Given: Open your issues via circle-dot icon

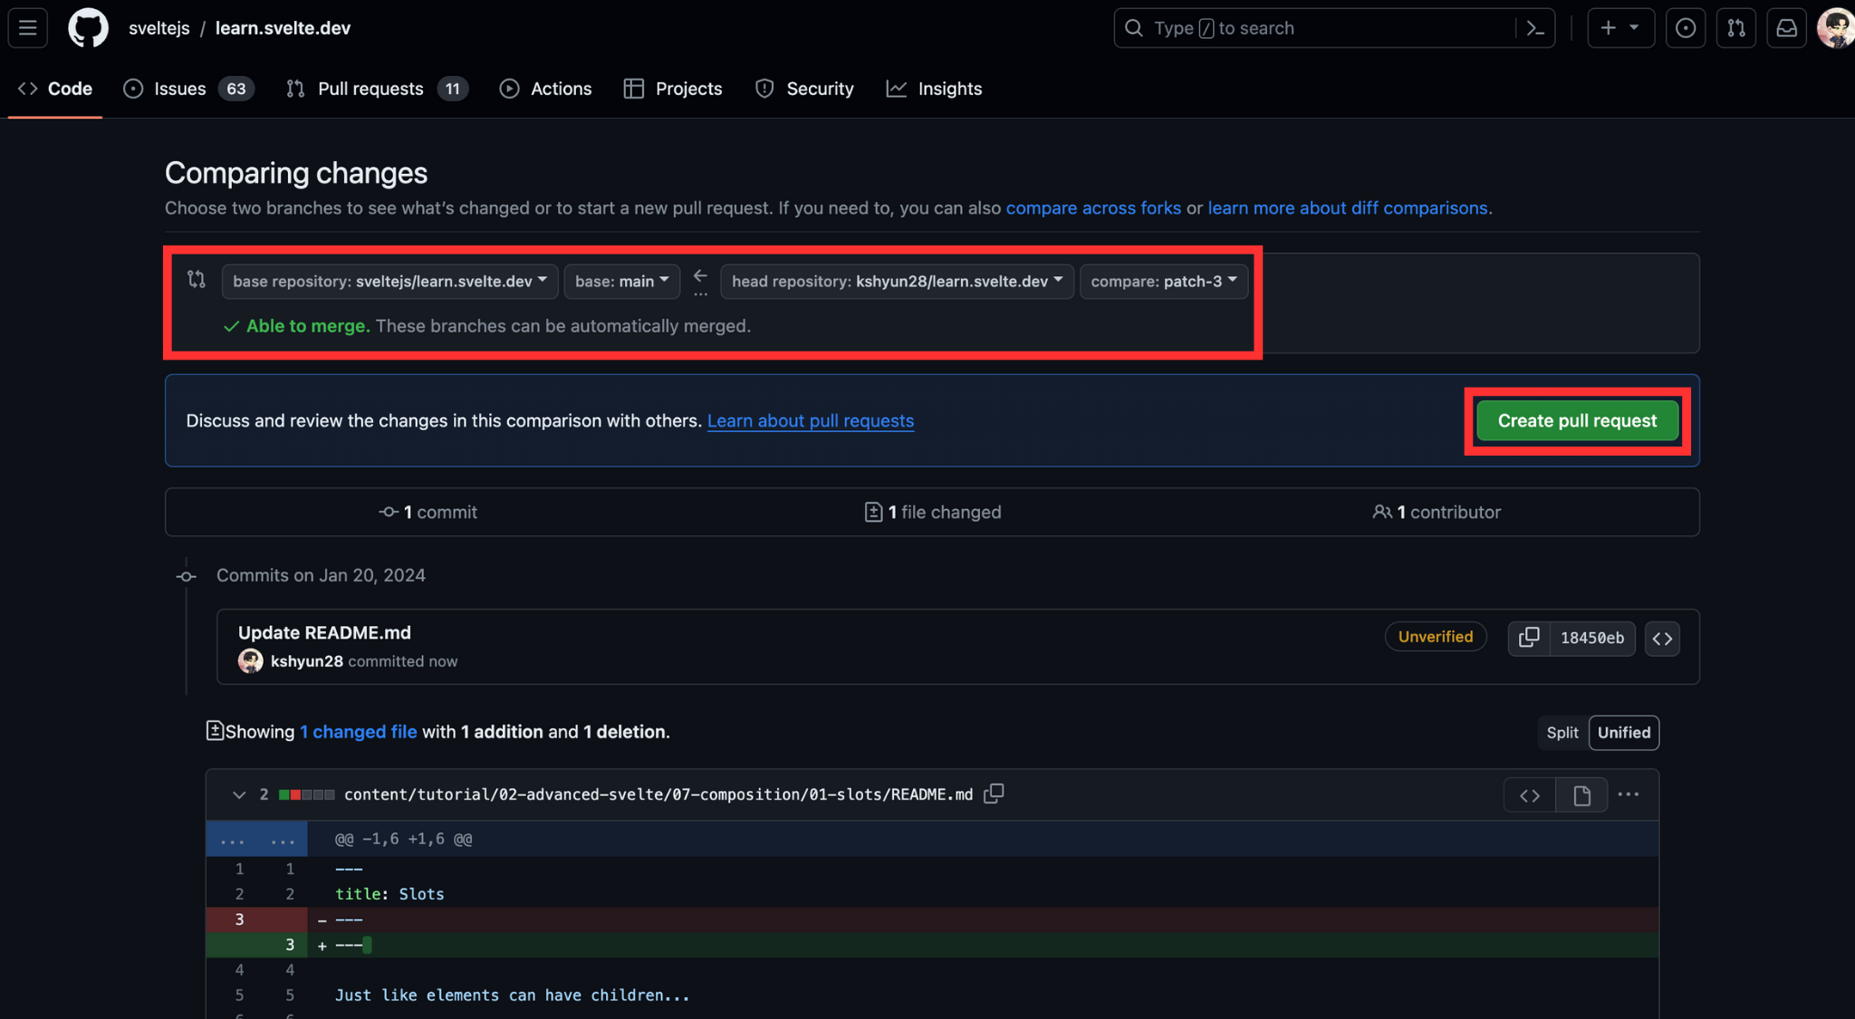Looking at the screenshot, I should coord(1687,28).
